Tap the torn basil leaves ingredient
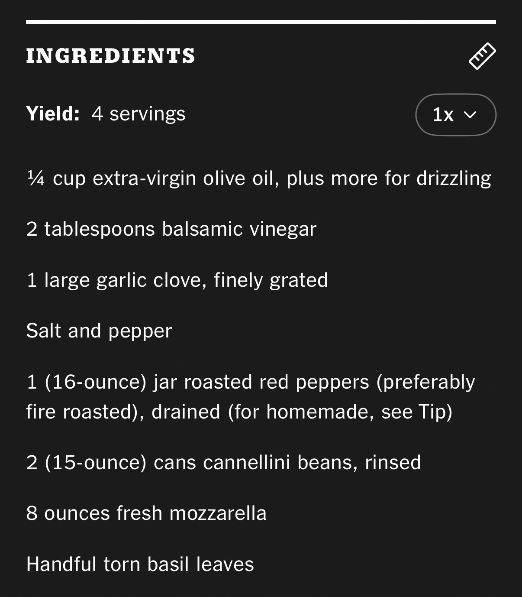Viewport: 522px width, 597px height. (x=140, y=564)
